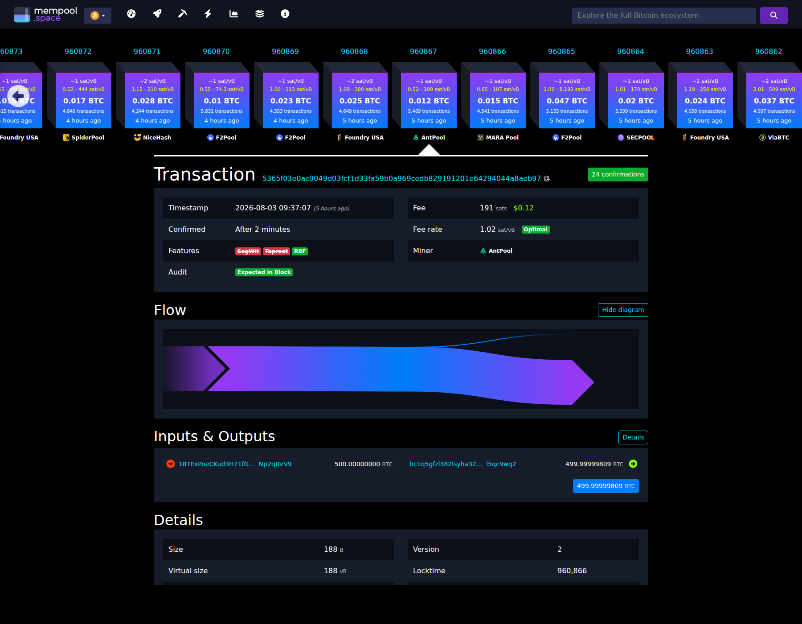Click the 24 confirmations badge
Screen dimensions: 802x624
tap(618, 174)
